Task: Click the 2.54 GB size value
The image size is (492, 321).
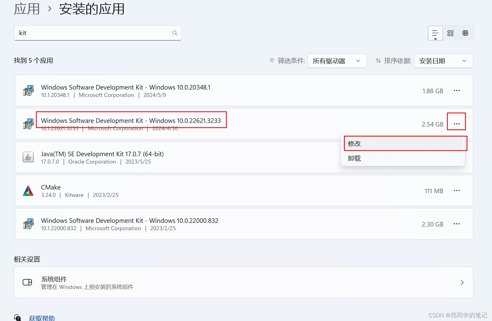Action: click(x=433, y=124)
